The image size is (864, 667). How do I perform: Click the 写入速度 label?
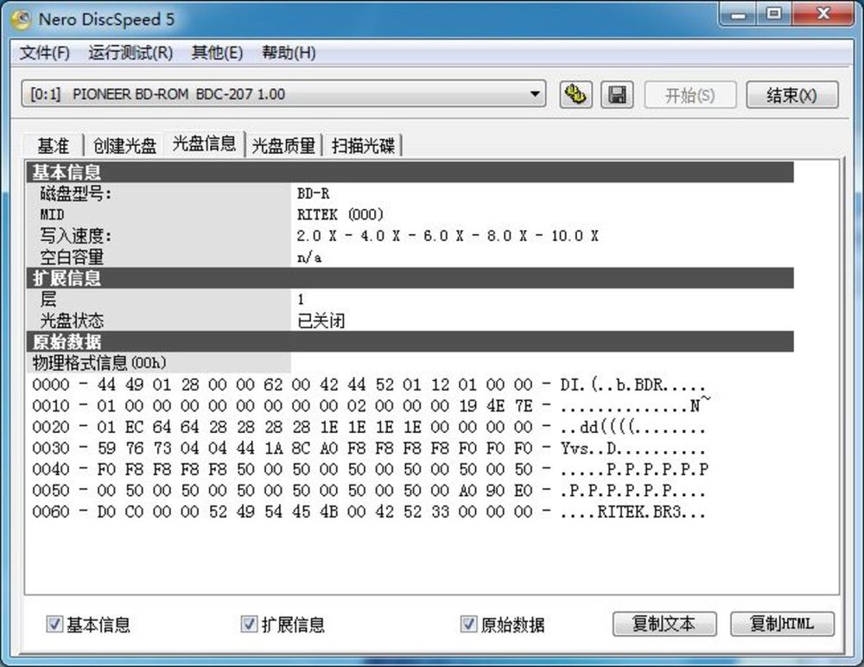point(75,236)
